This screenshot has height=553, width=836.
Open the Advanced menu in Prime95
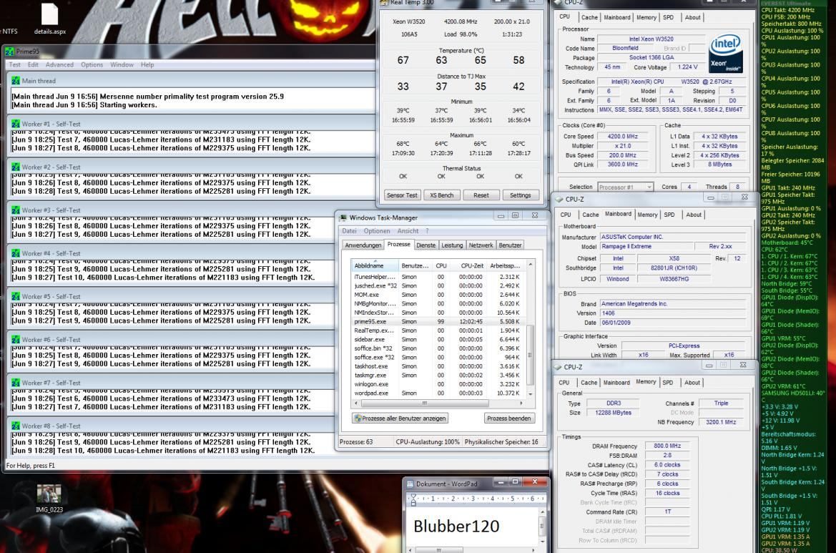coord(59,64)
